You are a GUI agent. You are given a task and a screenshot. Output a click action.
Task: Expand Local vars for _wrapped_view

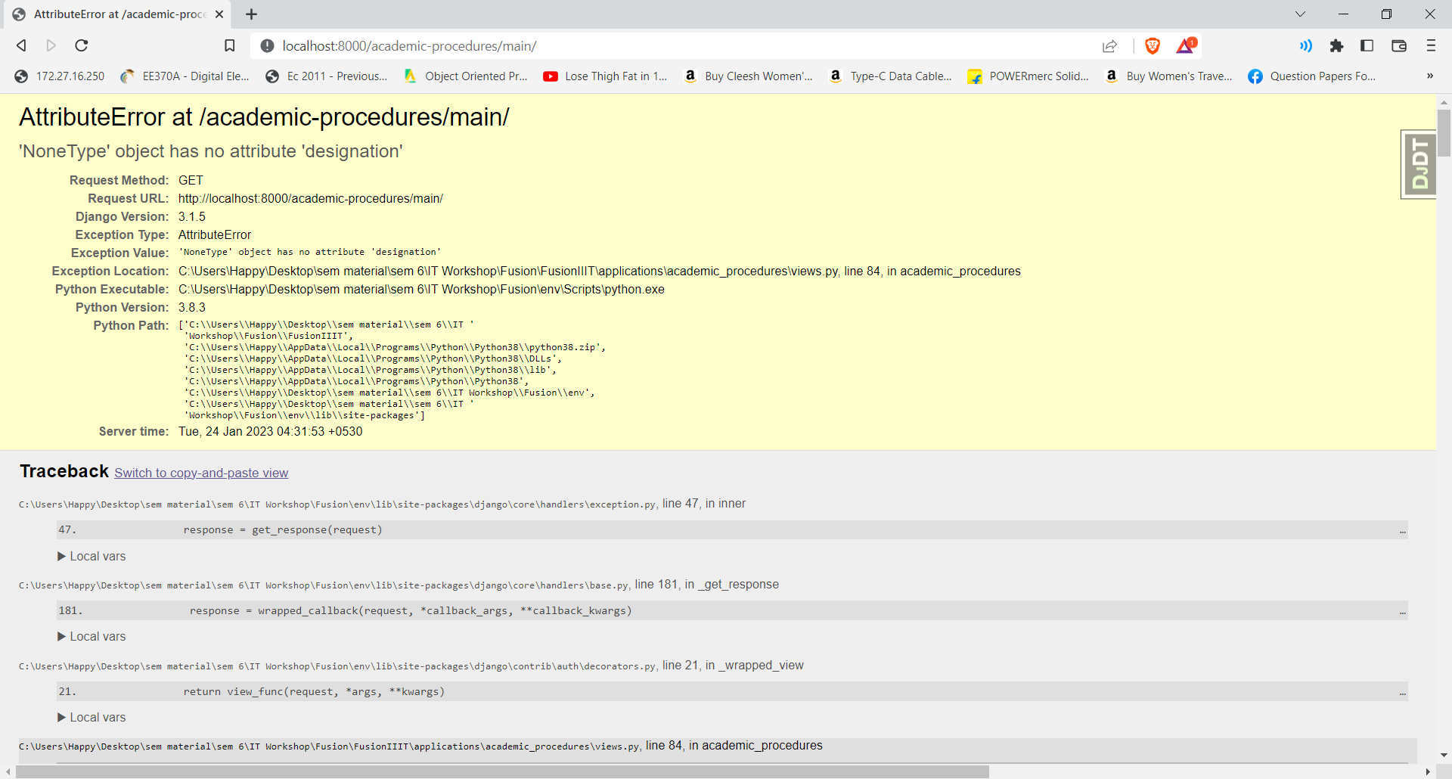click(x=91, y=717)
